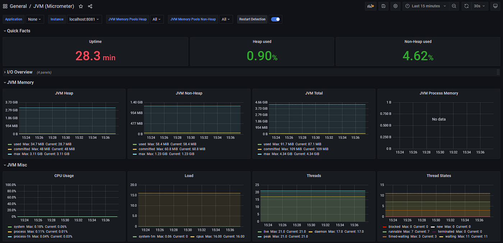
Task: Open JVM Memory Pools Heap All dropdown
Action: coord(157,19)
